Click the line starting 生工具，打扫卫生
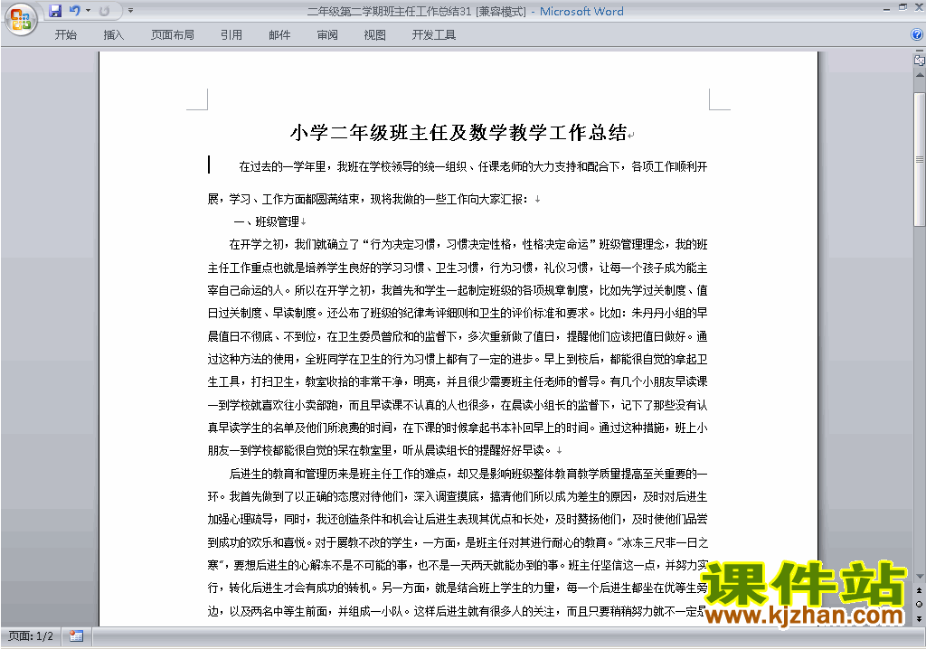 [x=457, y=381]
